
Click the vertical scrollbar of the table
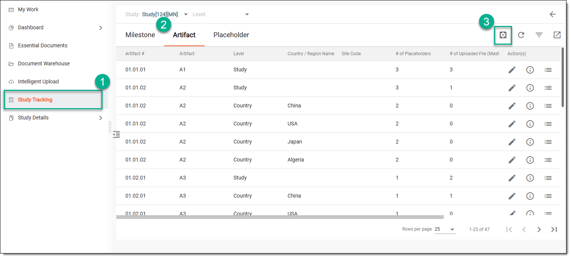point(563,77)
